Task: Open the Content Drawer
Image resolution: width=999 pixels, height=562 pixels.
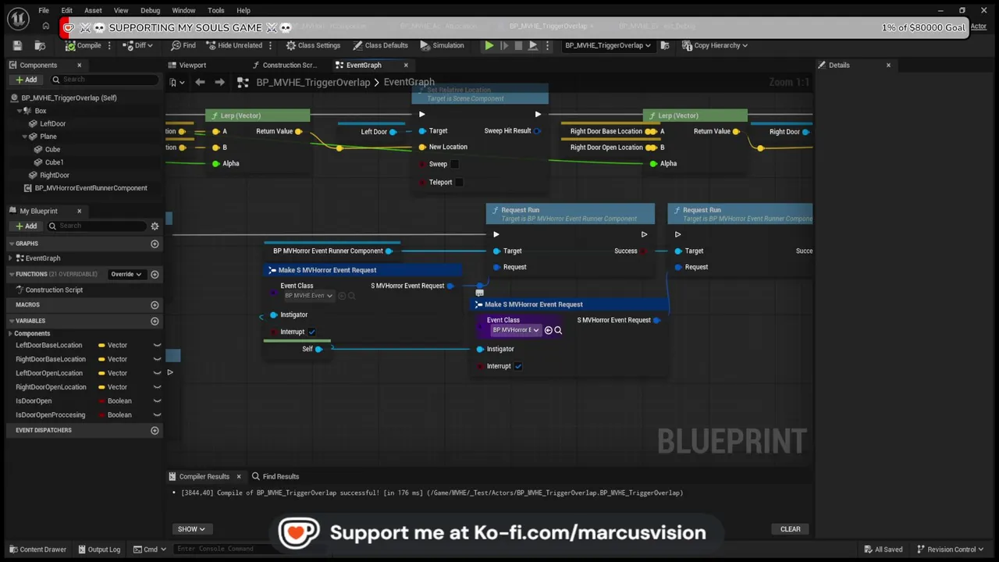Action: tap(37, 550)
